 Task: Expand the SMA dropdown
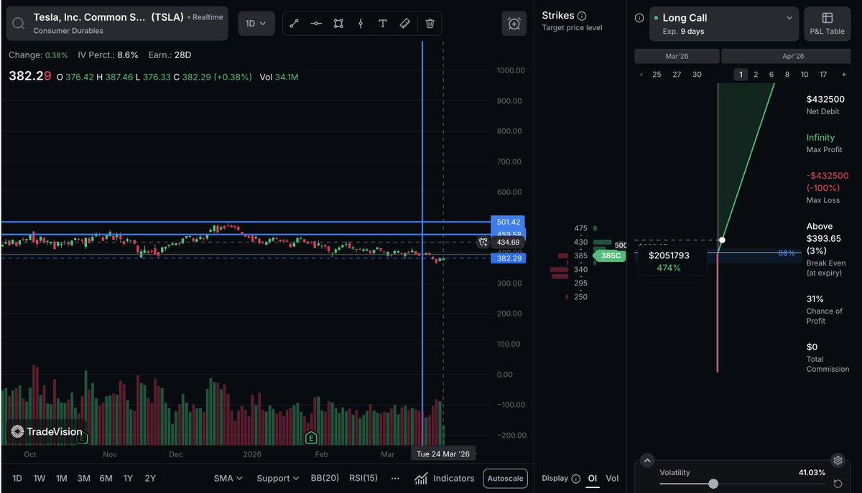coord(228,479)
